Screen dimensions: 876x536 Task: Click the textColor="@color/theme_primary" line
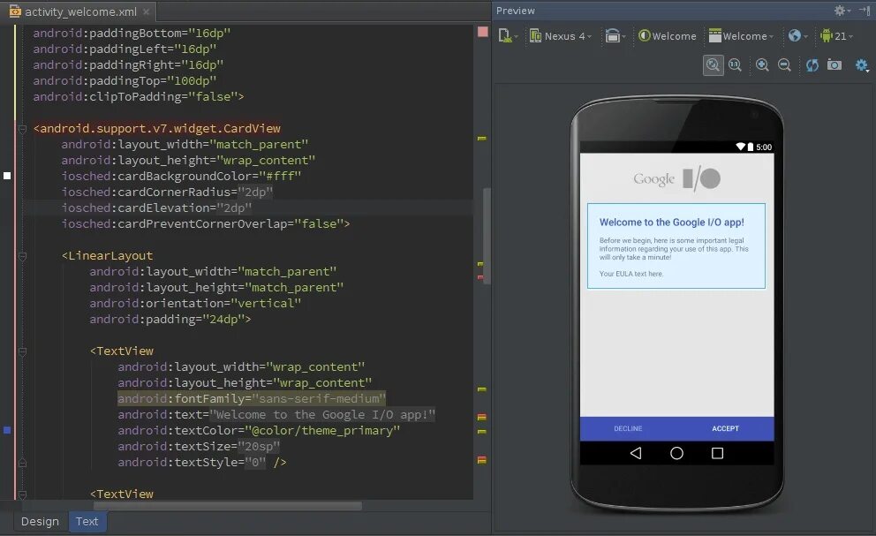point(259,431)
